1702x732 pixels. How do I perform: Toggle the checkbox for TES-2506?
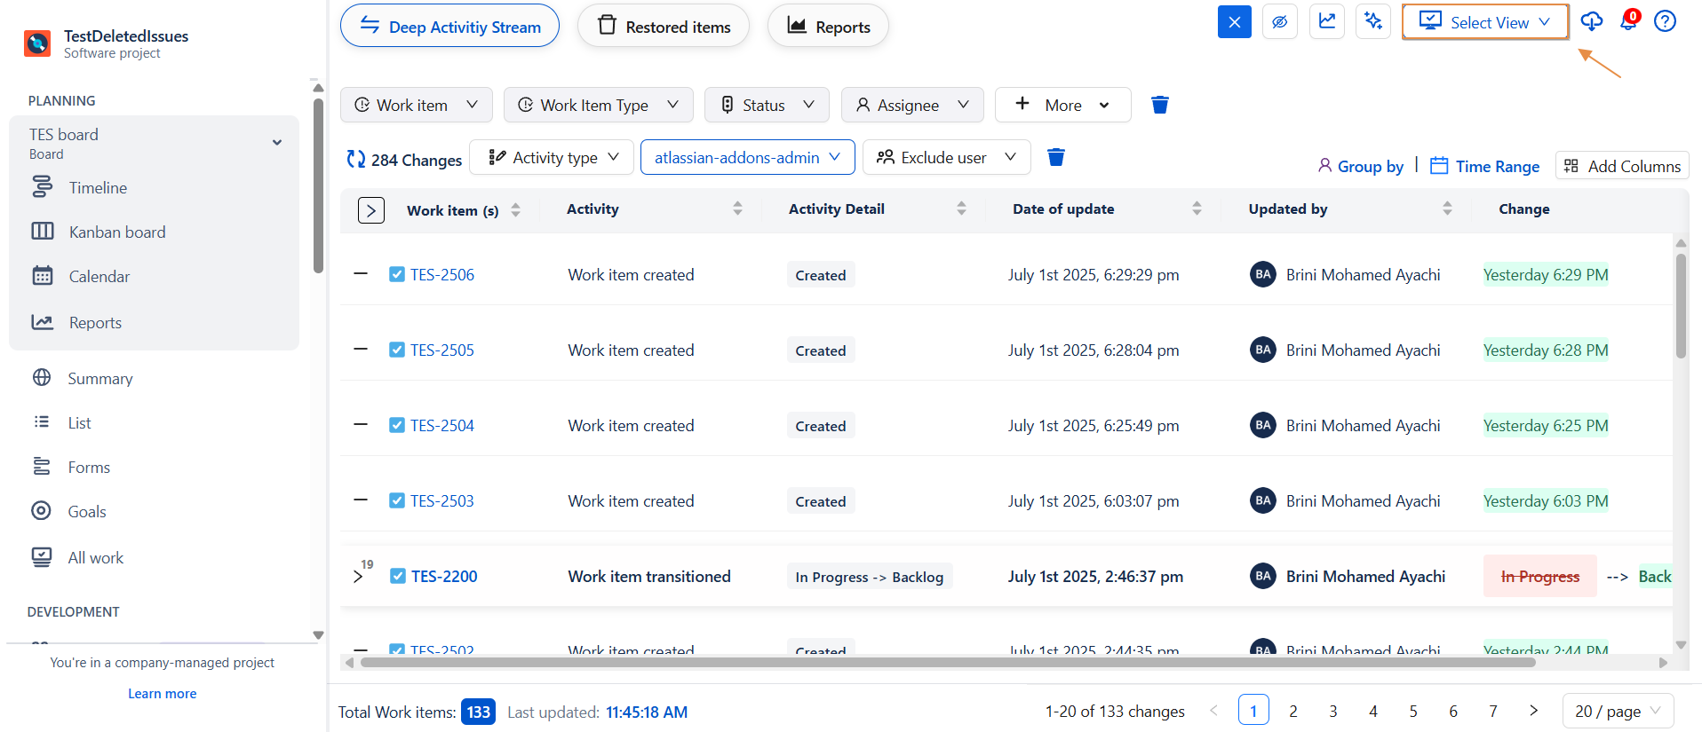click(x=397, y=274)
